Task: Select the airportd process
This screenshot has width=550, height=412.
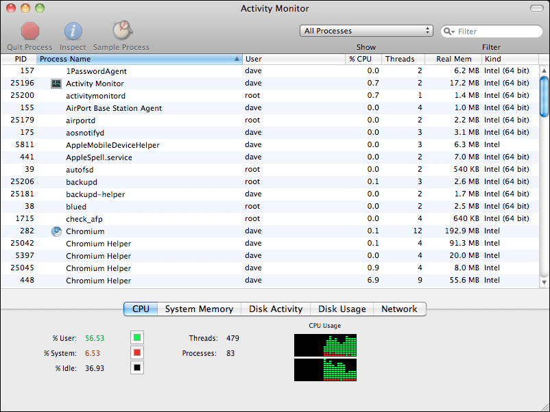Action: 270,120
